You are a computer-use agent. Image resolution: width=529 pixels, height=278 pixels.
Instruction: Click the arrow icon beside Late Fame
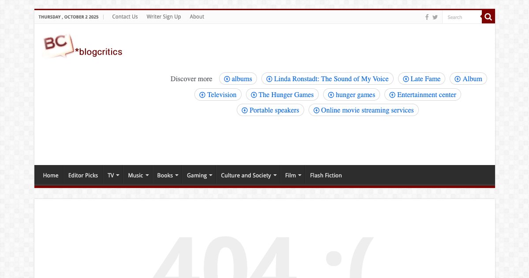pyautogui.click(x=406, y=79)
